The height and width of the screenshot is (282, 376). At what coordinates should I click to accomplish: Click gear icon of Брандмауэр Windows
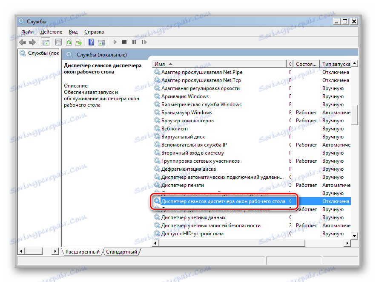[157, 112]
